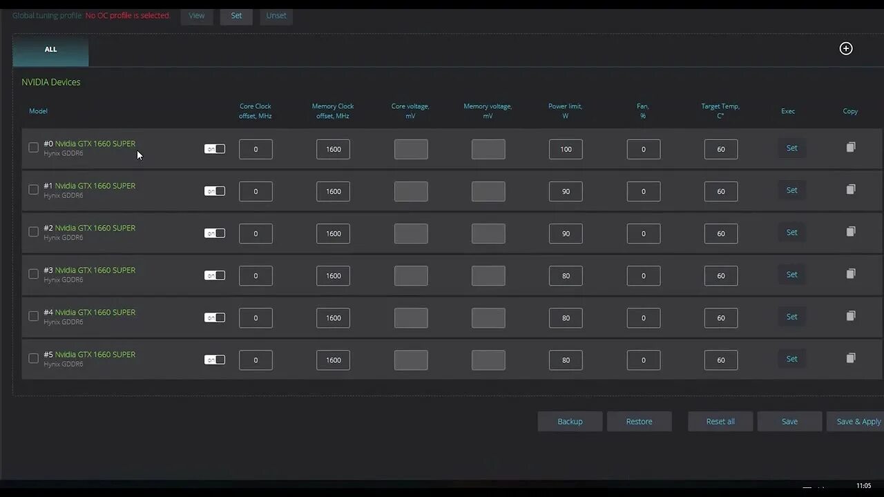Click the plus icon to add a tab
The height and width of the screenshot is (497, 884).
[846, 48]
